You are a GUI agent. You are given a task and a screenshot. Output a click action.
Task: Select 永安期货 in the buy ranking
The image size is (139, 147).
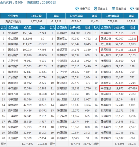[x=62, y=33]
